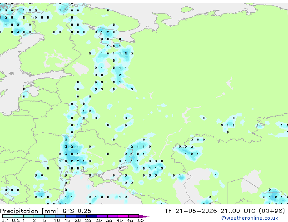The height and width of the screenshot is (222, 288).
Task: Select the 30–35 mm purple legend swatch
Action: pyautogui.click(x=102, y=216)
